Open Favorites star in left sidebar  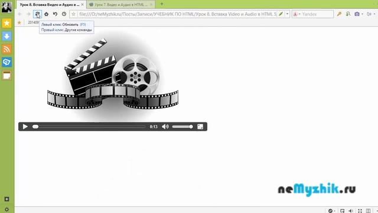pyautogui.click(x=6, y=23)
